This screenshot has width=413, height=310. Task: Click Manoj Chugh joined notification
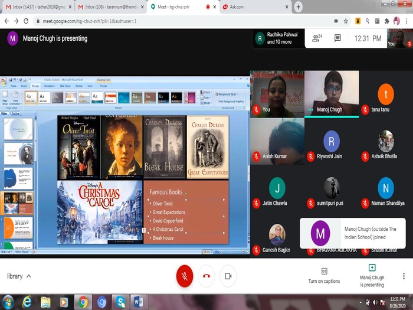(x=353, y=233)
